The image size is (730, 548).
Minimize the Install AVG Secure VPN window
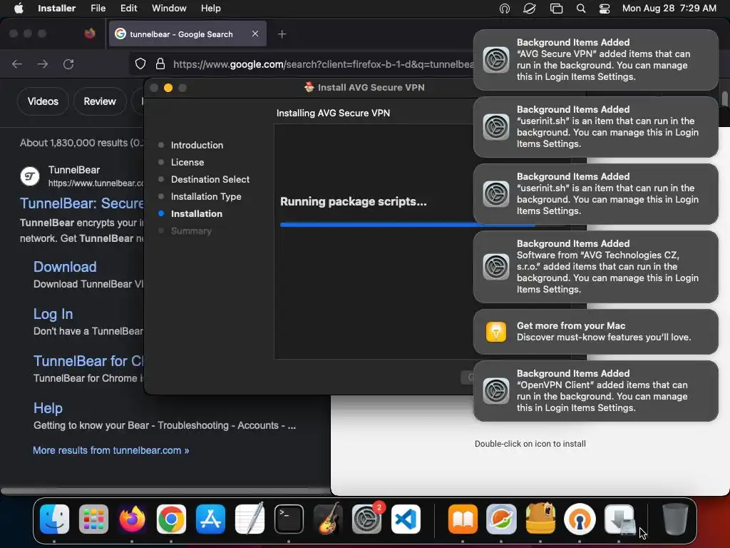click(x=168, y=88)
